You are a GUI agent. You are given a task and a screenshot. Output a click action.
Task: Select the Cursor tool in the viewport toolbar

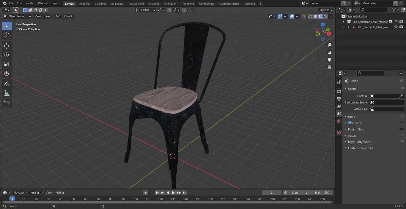pos(7,35)
